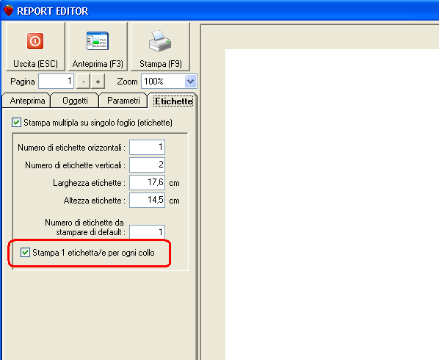Click the Larghezza etichette input field
This screenshot has width=439, height=360.
148,182
